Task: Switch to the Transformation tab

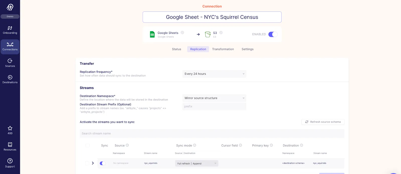Action: (223, 49)
